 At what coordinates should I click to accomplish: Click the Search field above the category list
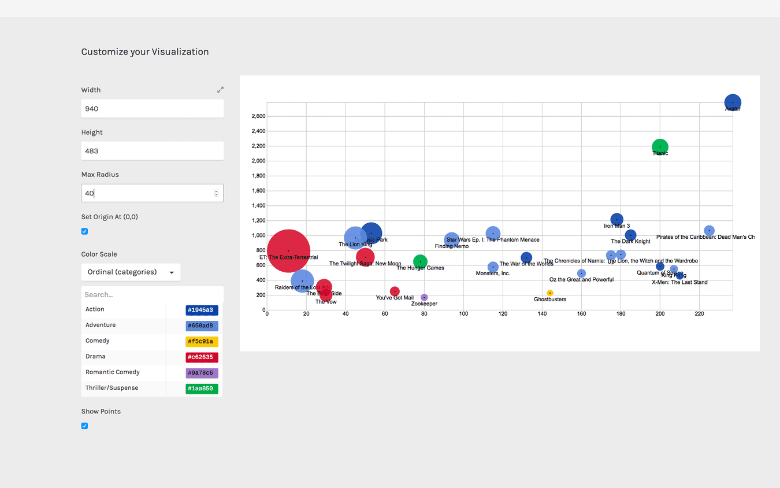tap(152, 294)
